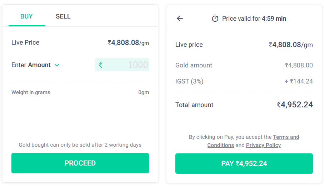
Task: Click the Live price value in checkout panel
Action: tap(290, 45)
